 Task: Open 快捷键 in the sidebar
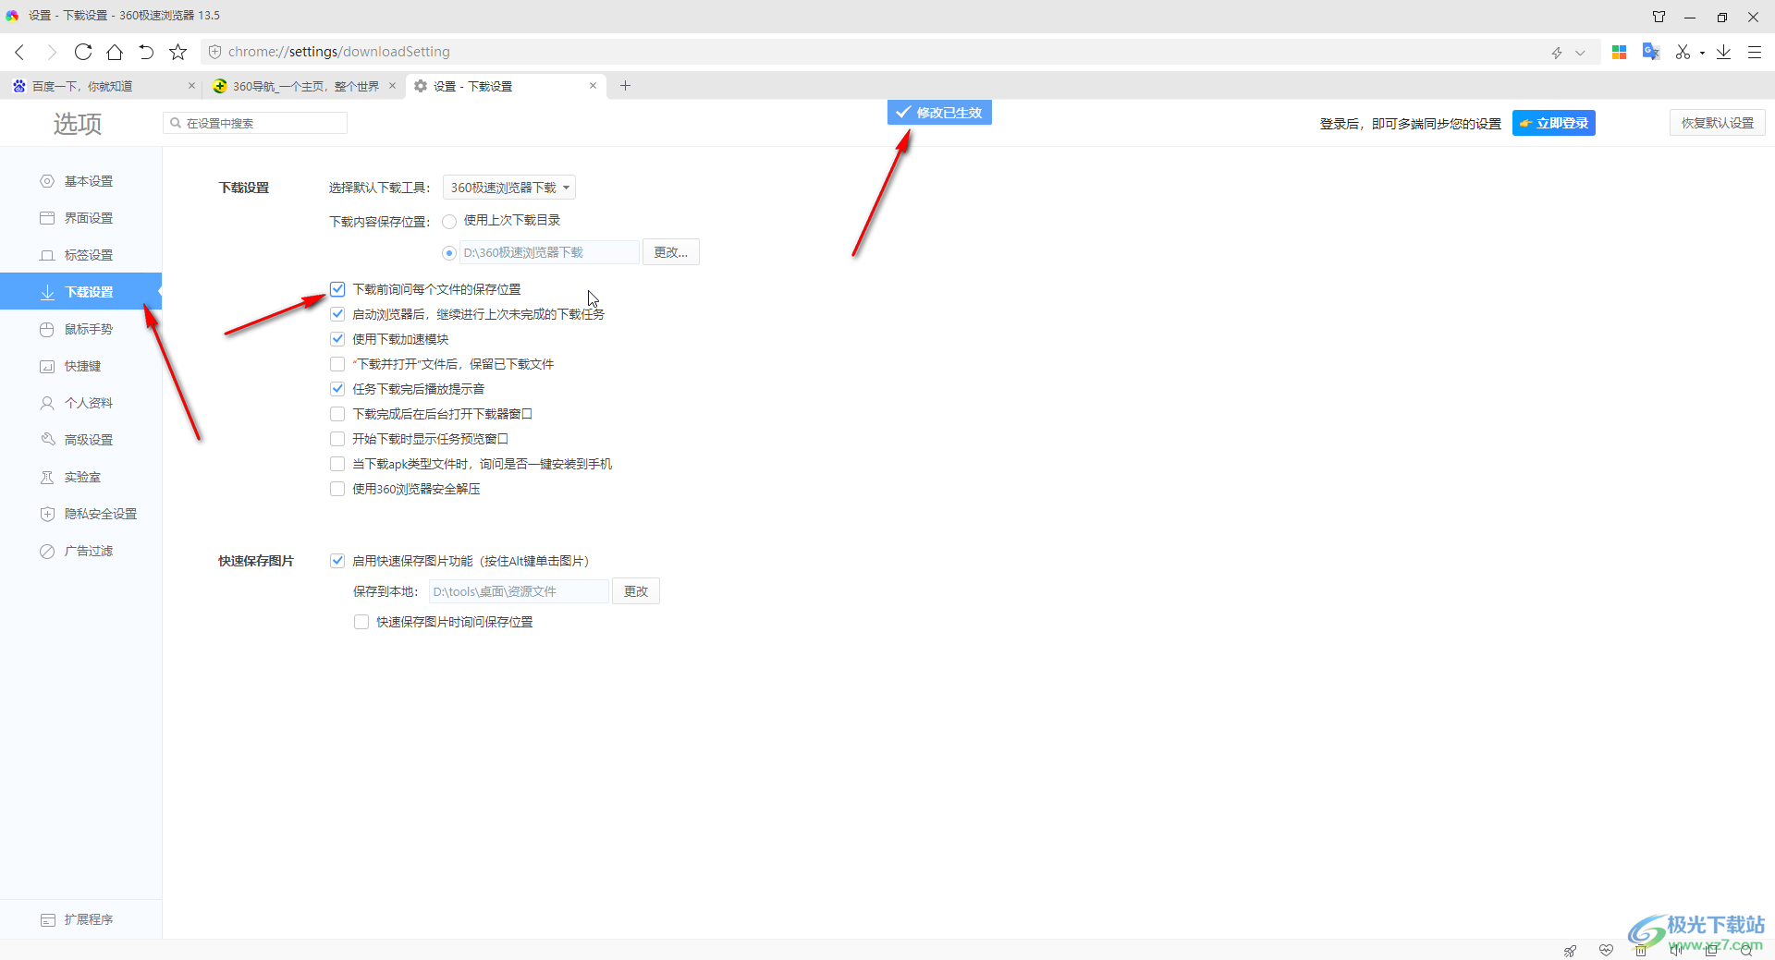click(x=80, y=366)
